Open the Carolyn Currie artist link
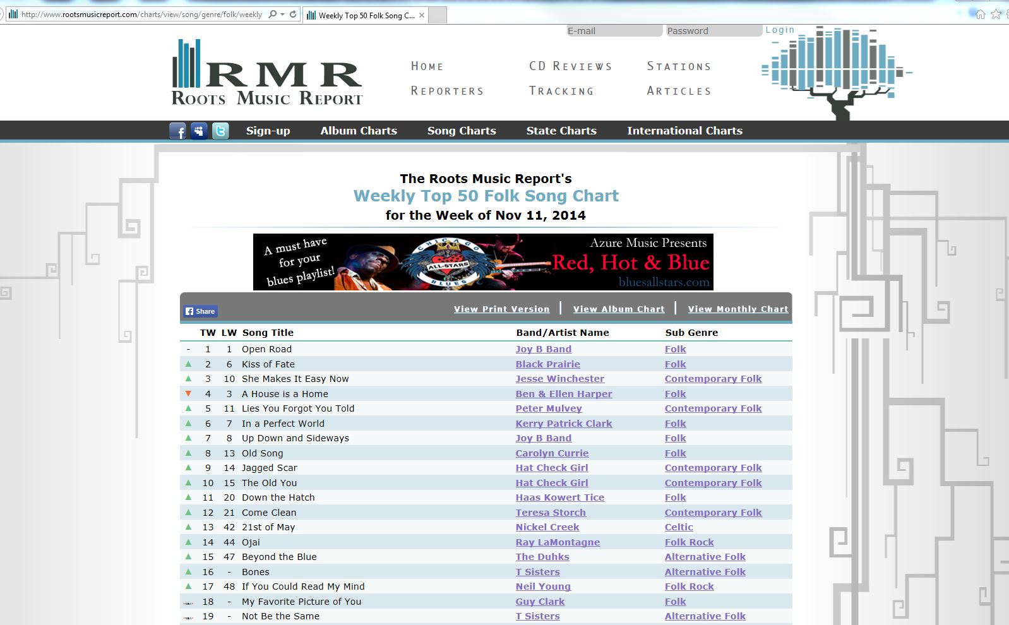Viewport: 1009px width, 625px height. [x=552, y=453]
